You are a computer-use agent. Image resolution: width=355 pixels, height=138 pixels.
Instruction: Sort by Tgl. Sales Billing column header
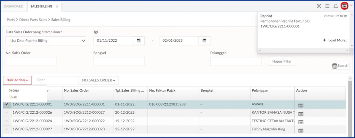coord(130,90)
